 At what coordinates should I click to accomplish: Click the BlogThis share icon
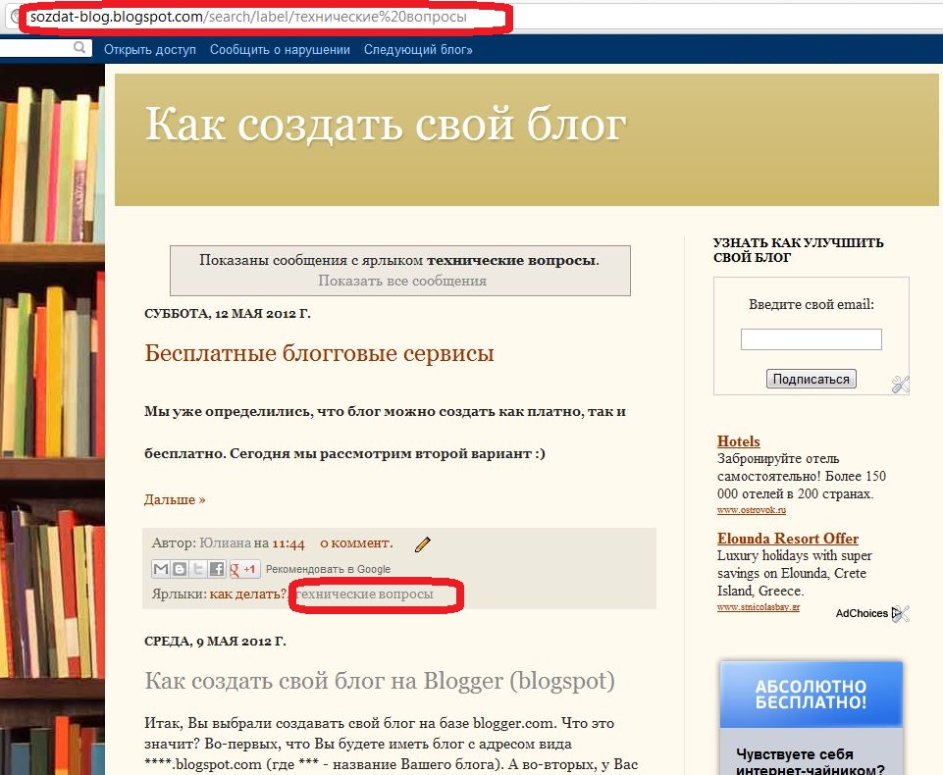pyautogui.click(x=180, y=568)
